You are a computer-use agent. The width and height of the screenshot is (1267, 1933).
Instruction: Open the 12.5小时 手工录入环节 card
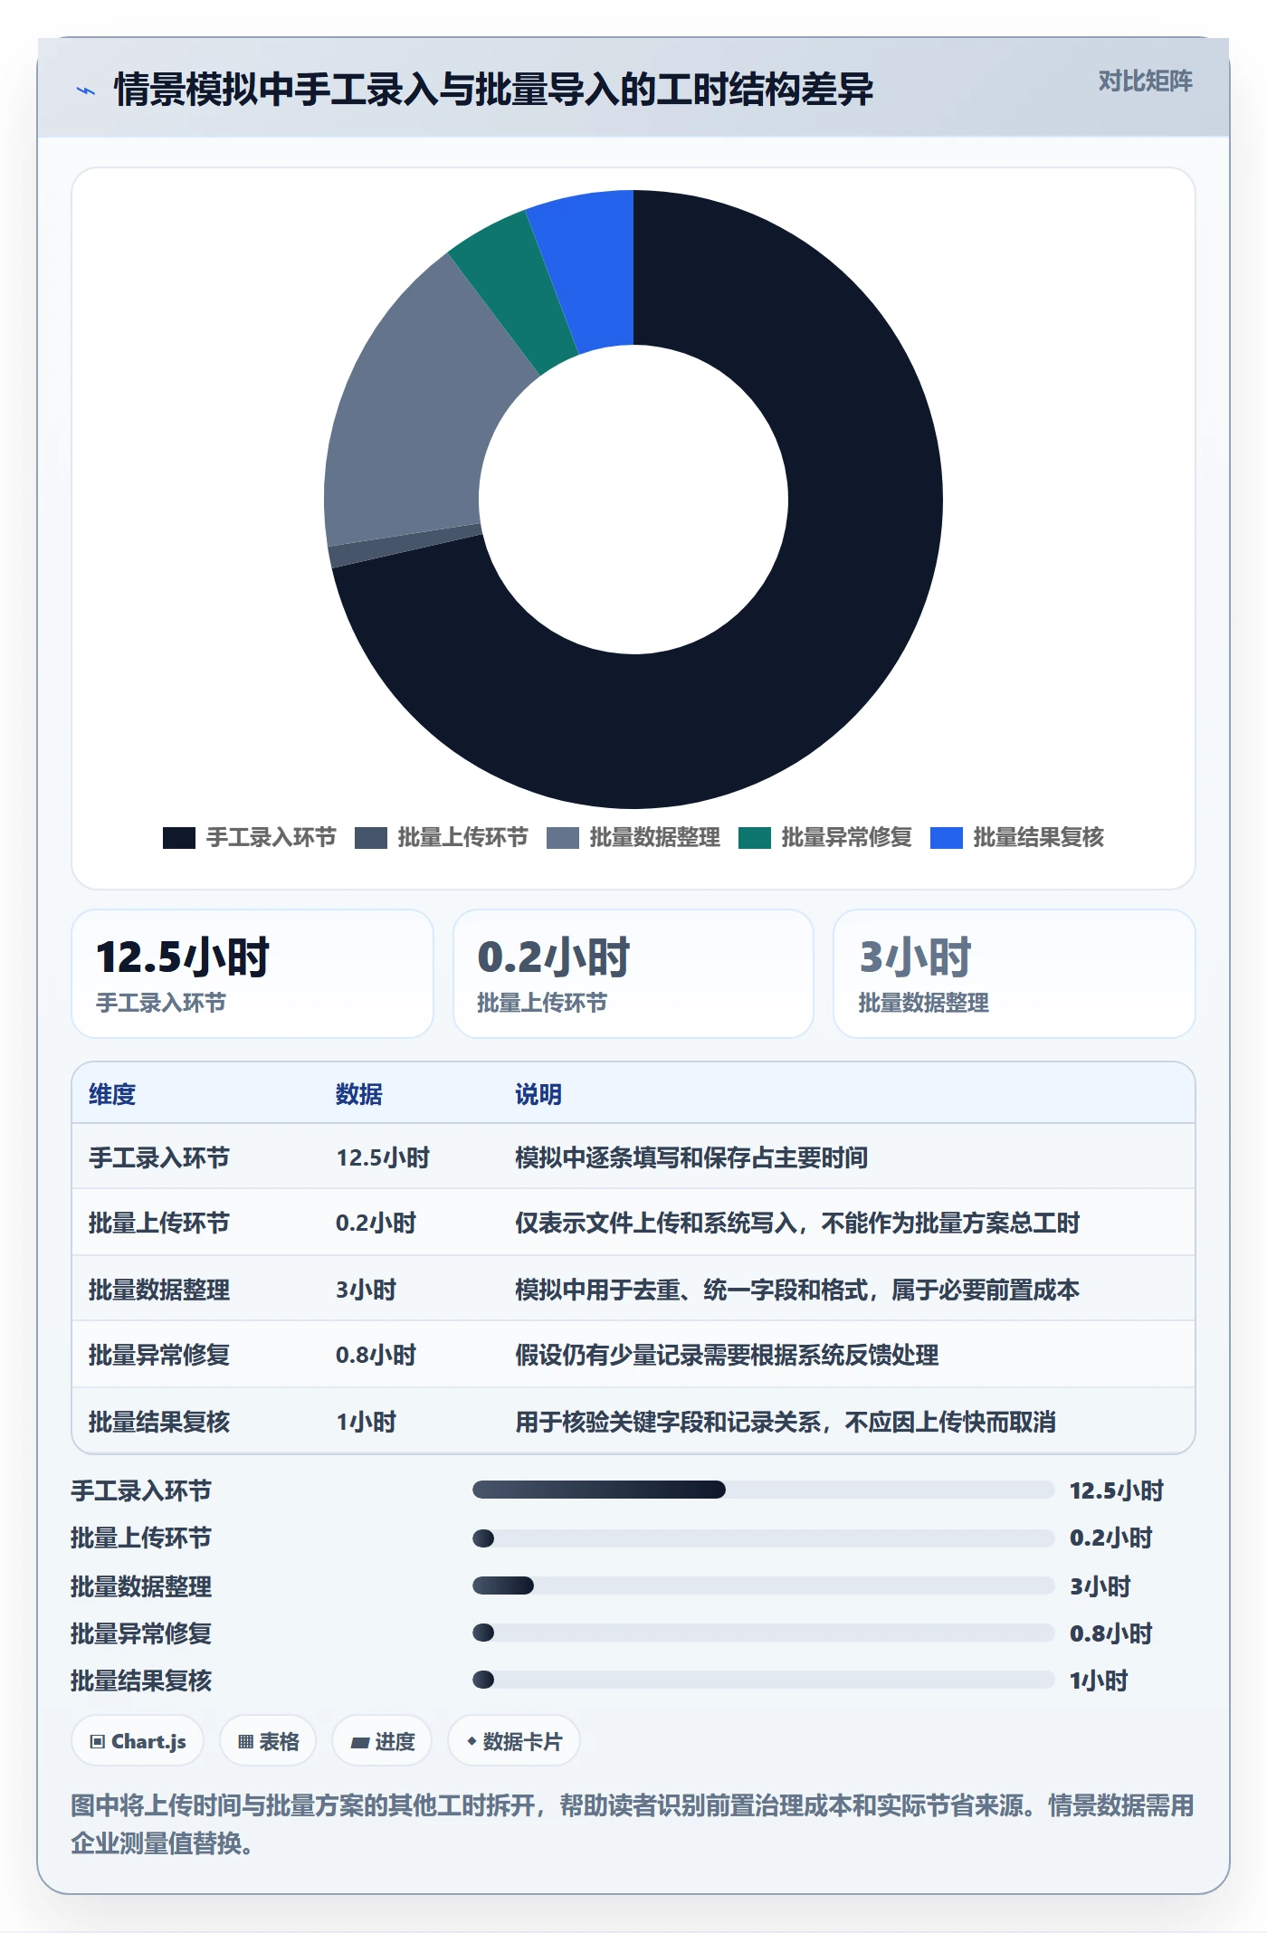(252, 974)
